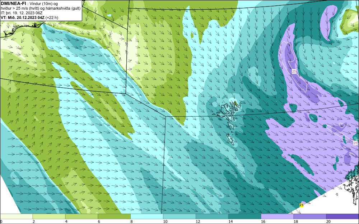Click the legend scale number '2'

pos(34,221)
